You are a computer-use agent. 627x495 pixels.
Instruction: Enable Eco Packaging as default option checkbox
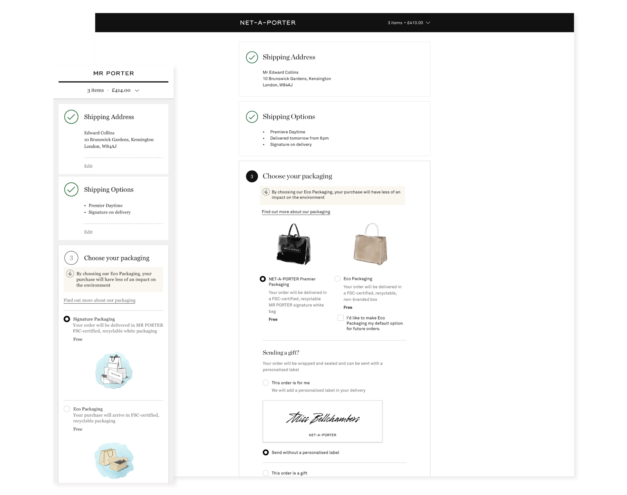click(x=341, y=318)
